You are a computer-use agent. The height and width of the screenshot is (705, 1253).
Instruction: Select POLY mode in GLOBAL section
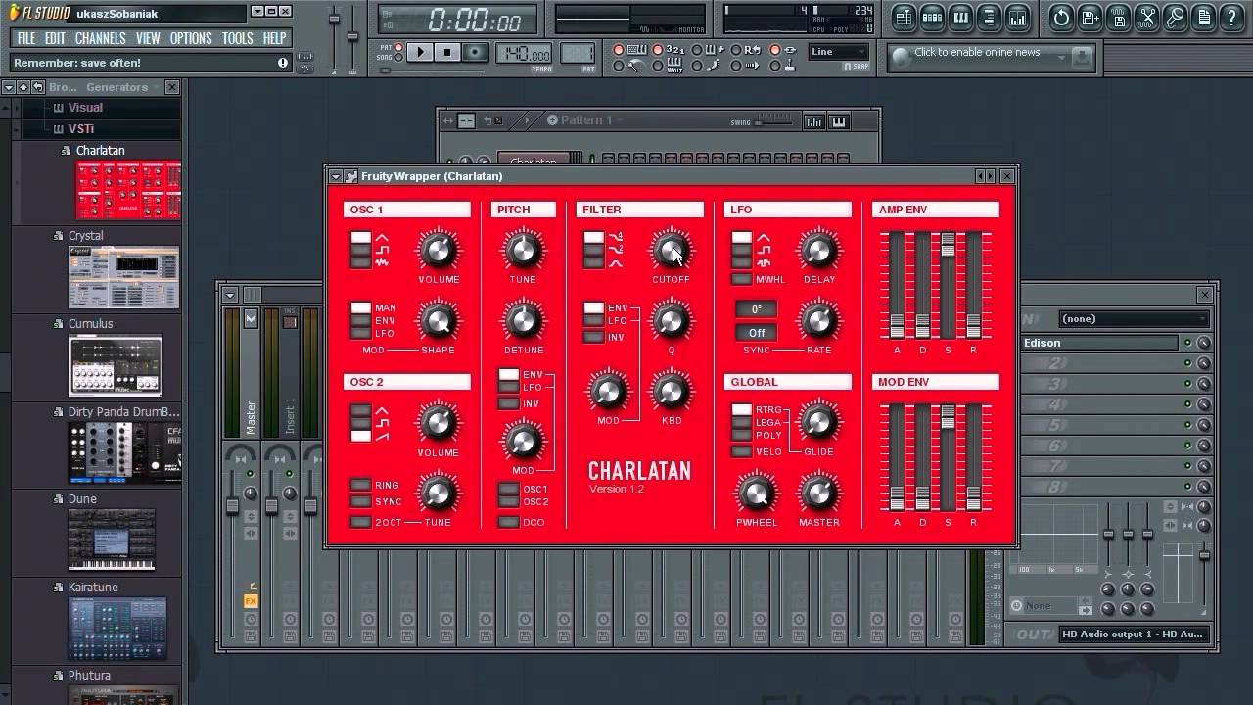(x=741, y=435)
